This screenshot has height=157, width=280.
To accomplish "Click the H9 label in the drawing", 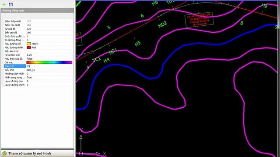I will (x=264, y=6).
